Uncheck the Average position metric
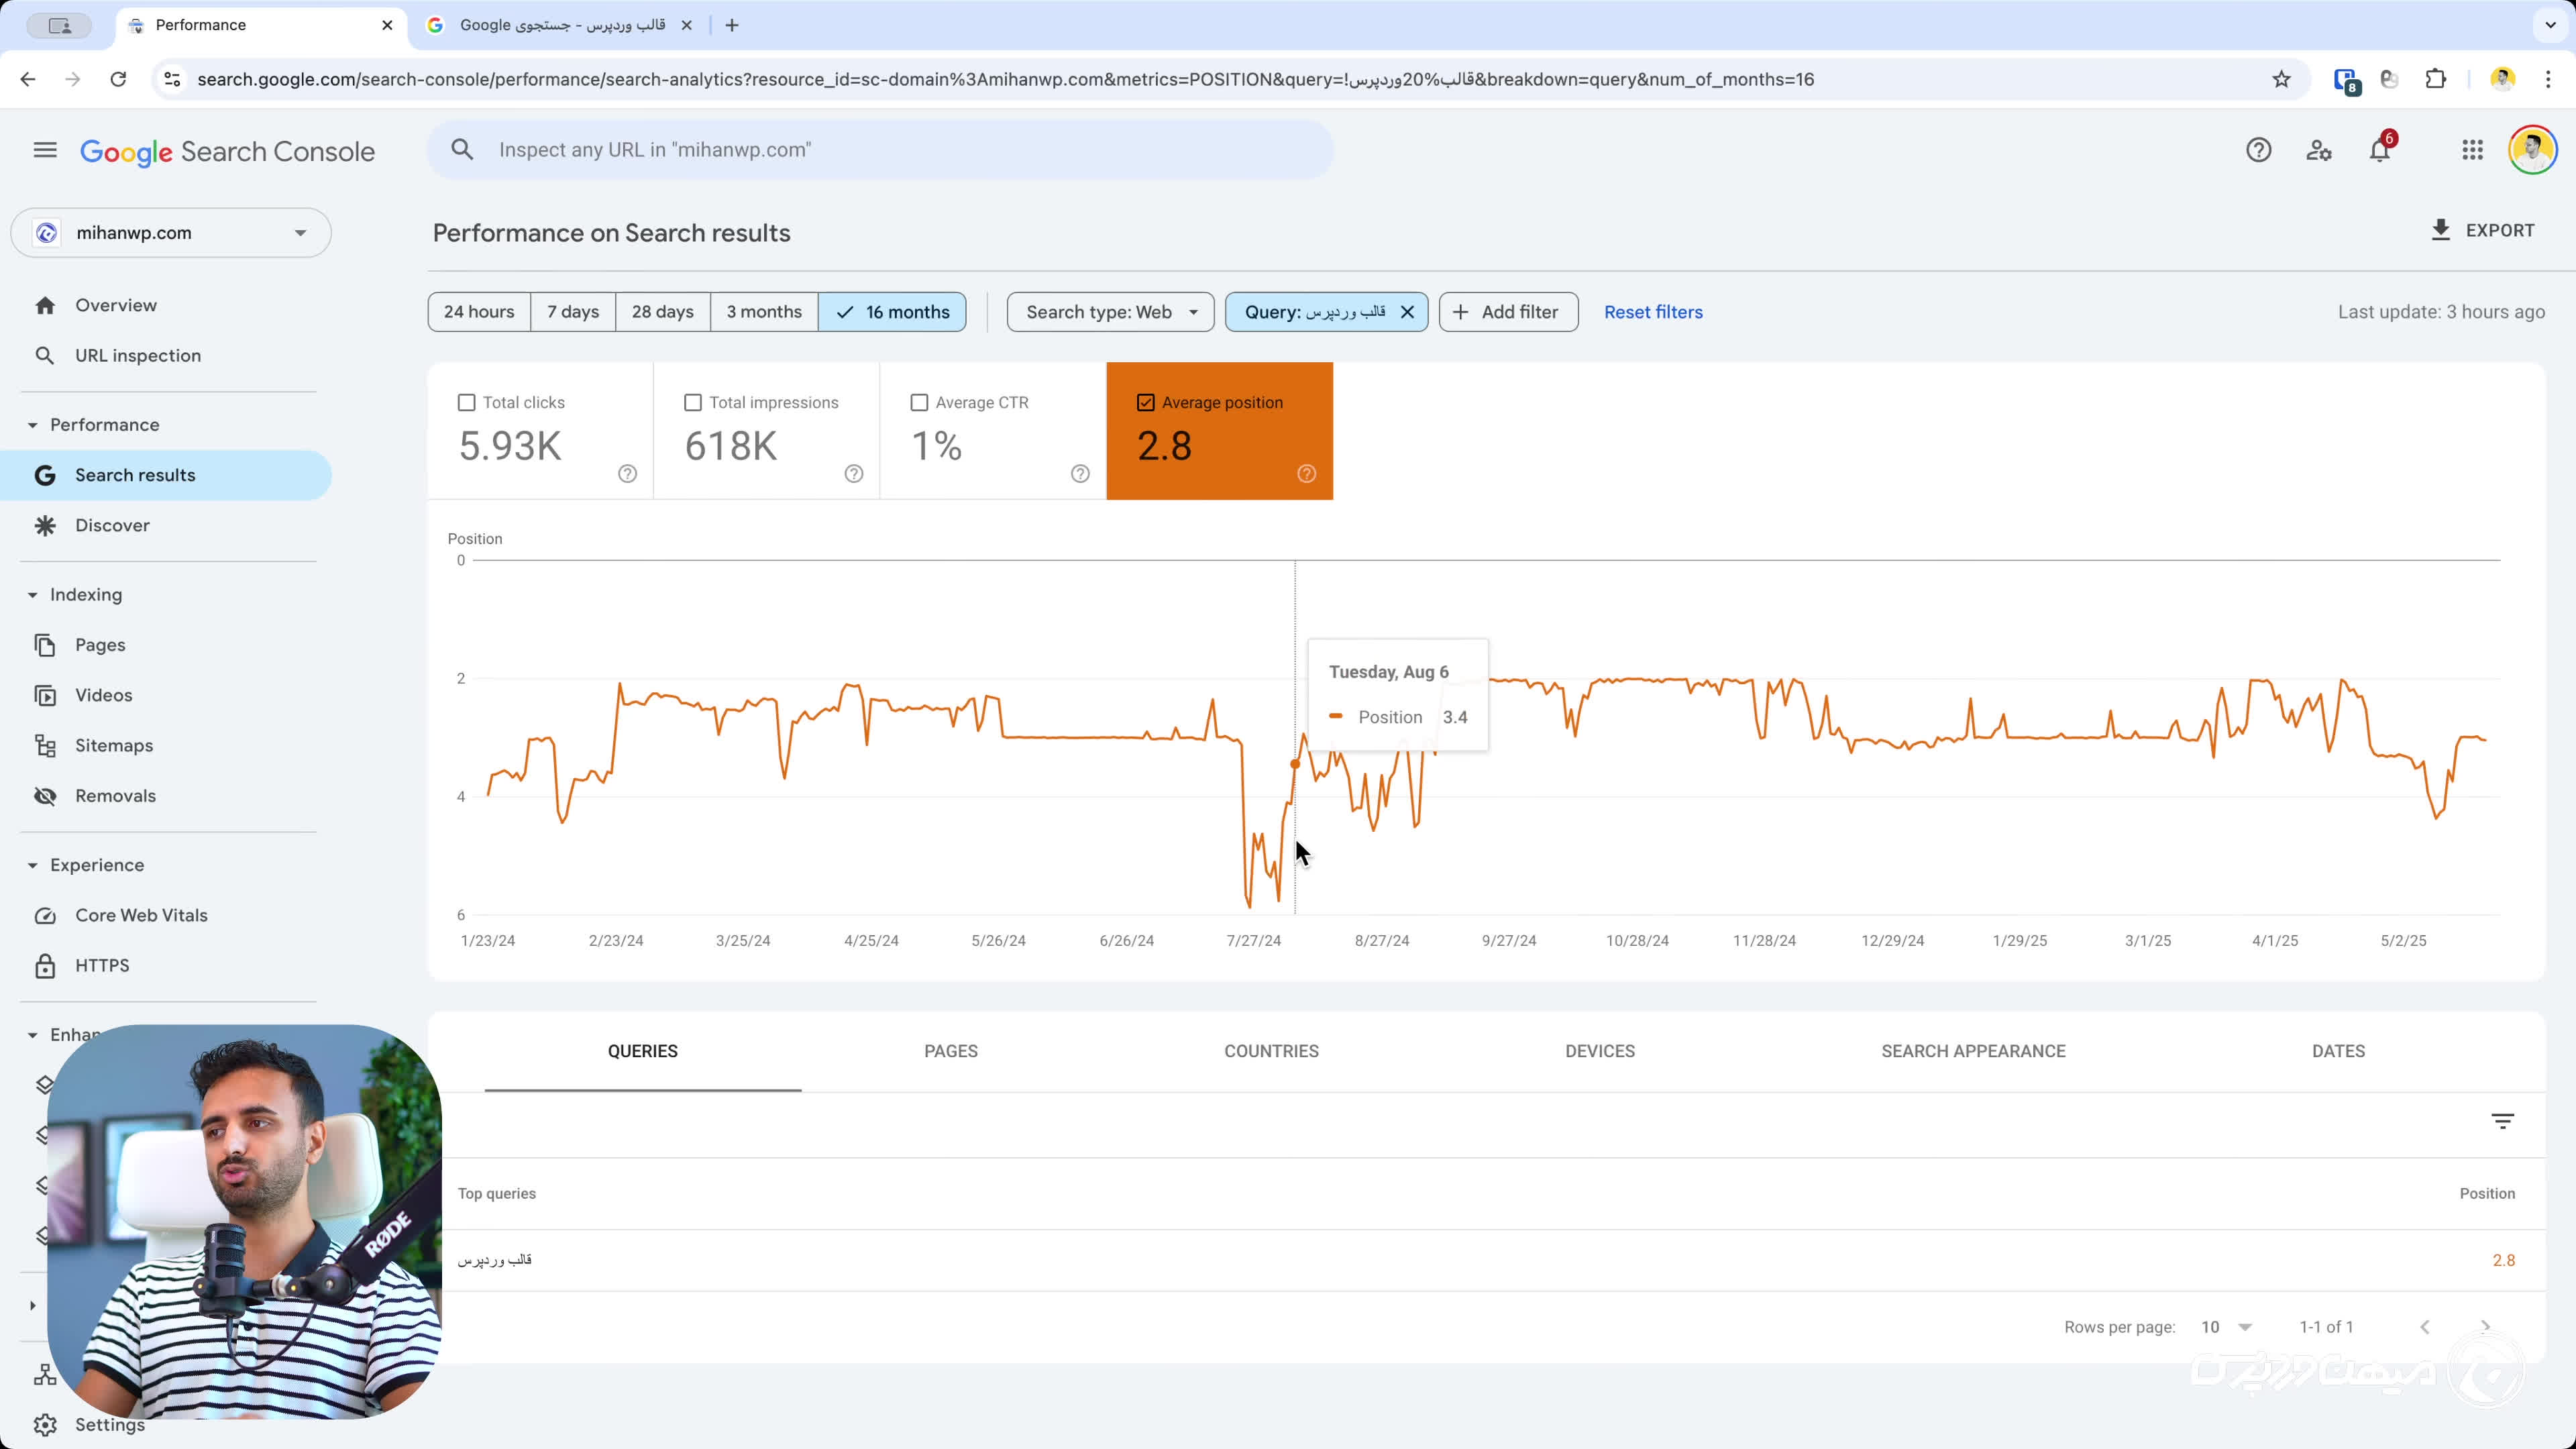2576x1449 pixels. click(1145, 402)
